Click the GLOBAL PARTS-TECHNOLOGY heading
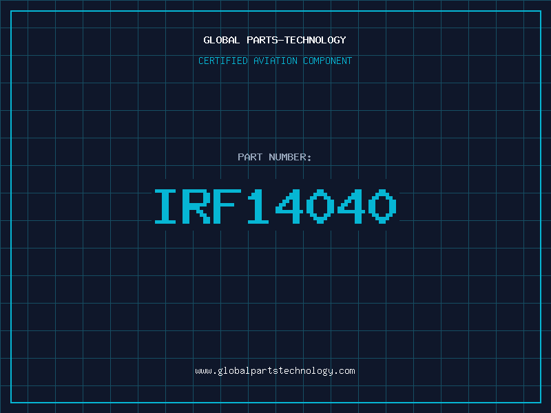Viewport: 551px width, 413px height. (x=275, y=40)
